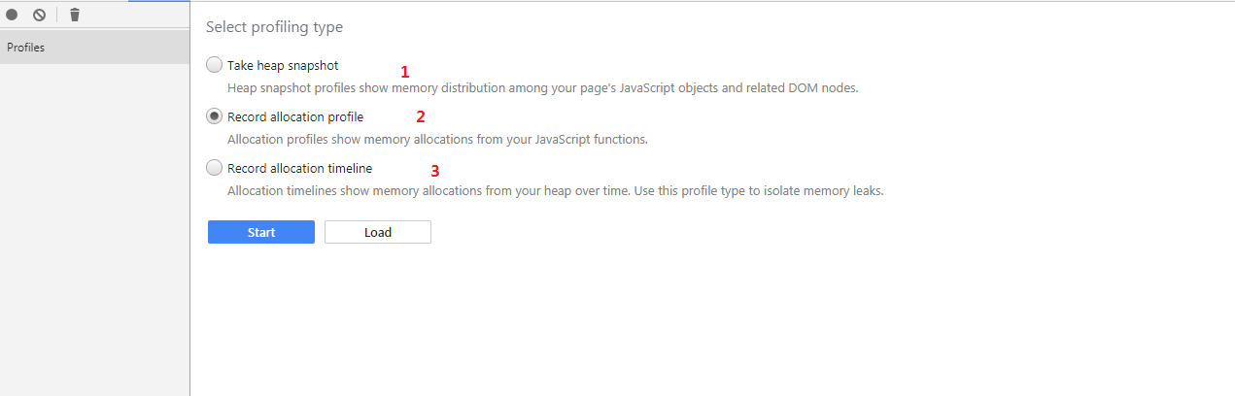Click the allocation timelines description text
Image resolution: width=1235 pixels, height=396 pixels.
pyautogui.click(x=556, y=190)
